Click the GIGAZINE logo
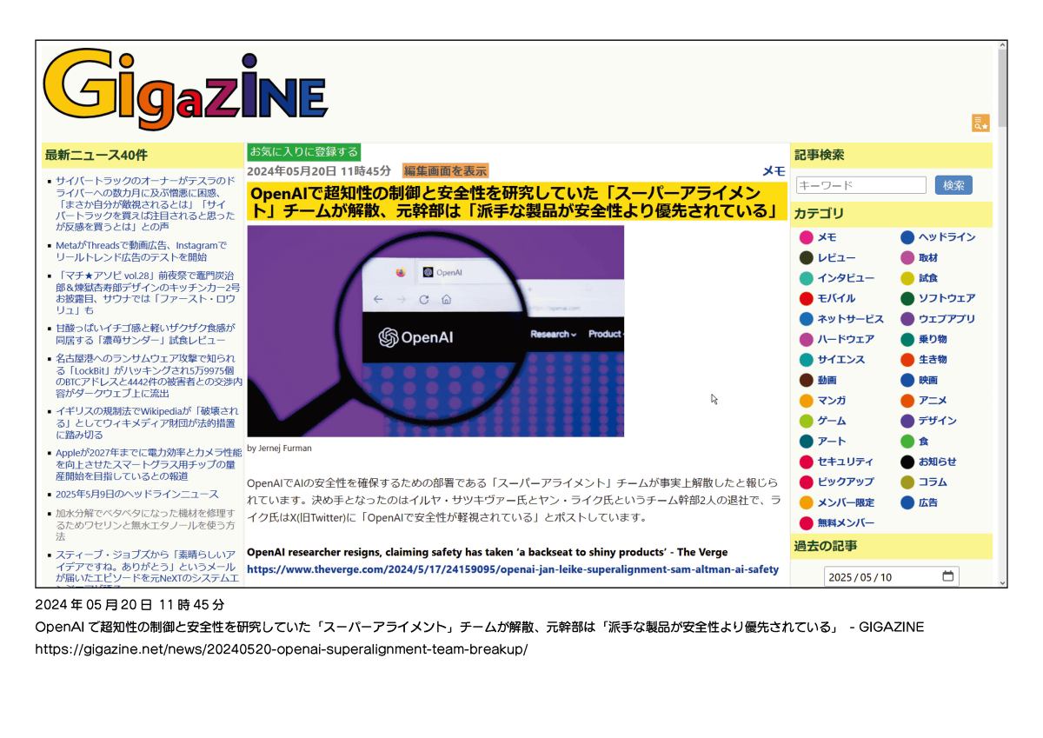Screen dimensions: 1043x738 point(186,90)
